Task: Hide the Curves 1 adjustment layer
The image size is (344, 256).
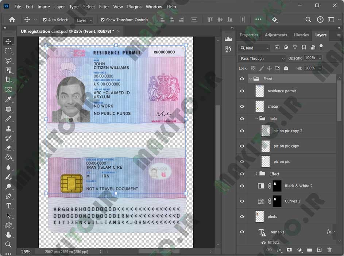Action: [x=242, y=201]
